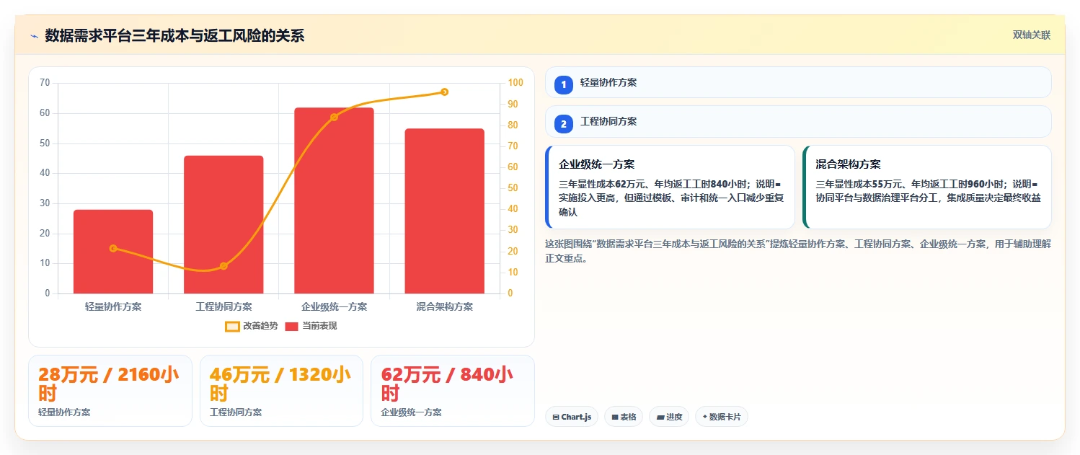Click left axis value 70
The width and height of the screenshot is (1080, 455).
[45, 83]
